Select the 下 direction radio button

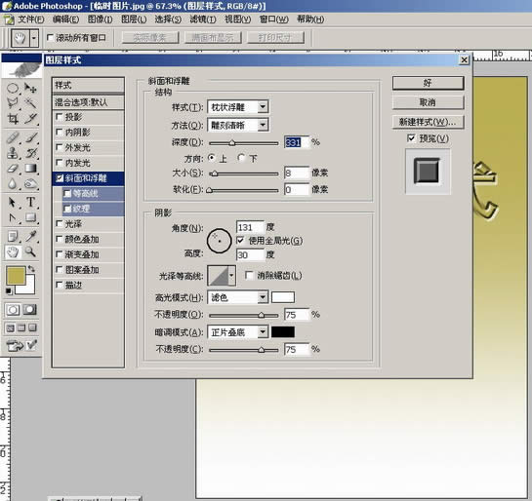coord(241,158)
